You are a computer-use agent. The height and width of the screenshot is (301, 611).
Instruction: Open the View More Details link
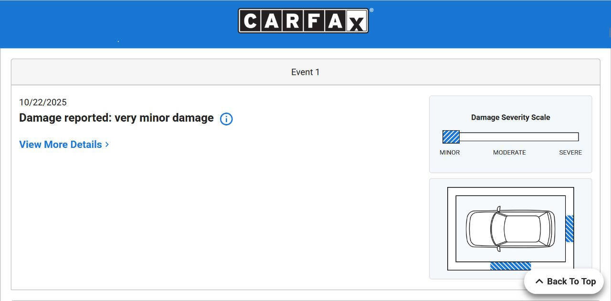[x=61, y=145]
